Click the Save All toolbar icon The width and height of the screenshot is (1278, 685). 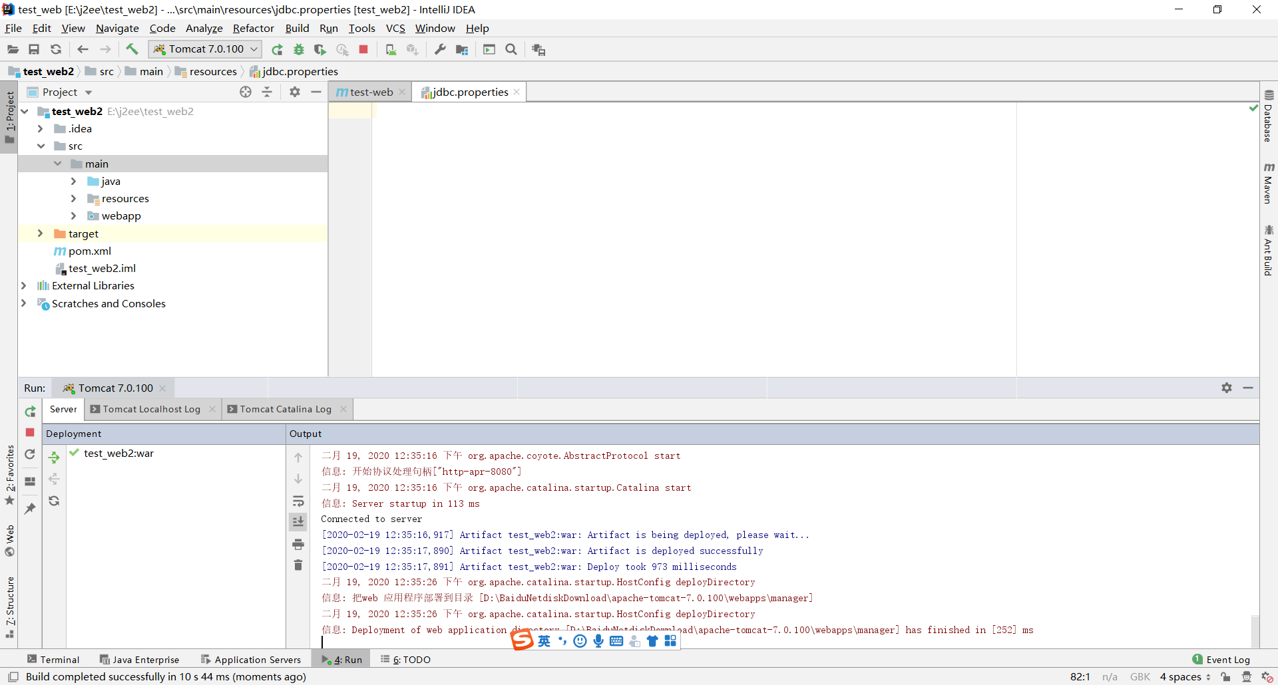tap(34, 49)
